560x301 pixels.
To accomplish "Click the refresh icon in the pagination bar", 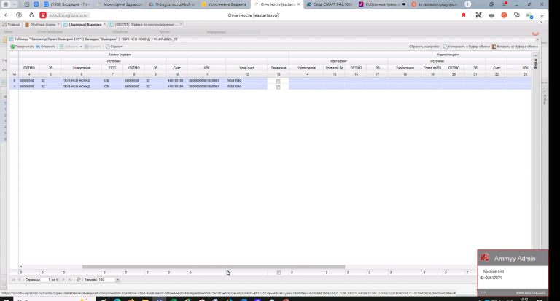I will point(79,280).
